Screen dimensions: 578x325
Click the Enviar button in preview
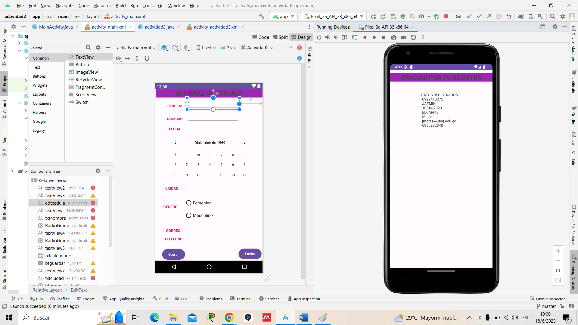(x=250, y=254)
